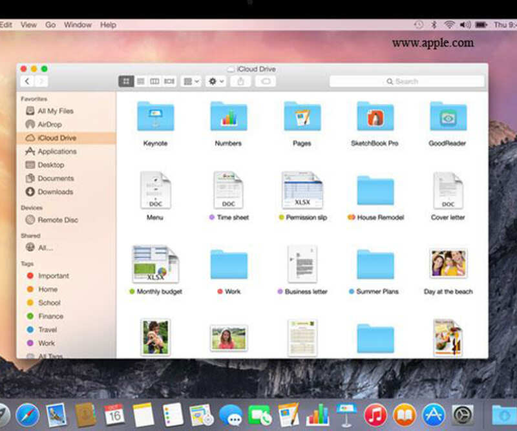Select the Monthly budget spreadsheet file
Viewport: 517px width, 431px height.
click(x=155, y=265)
